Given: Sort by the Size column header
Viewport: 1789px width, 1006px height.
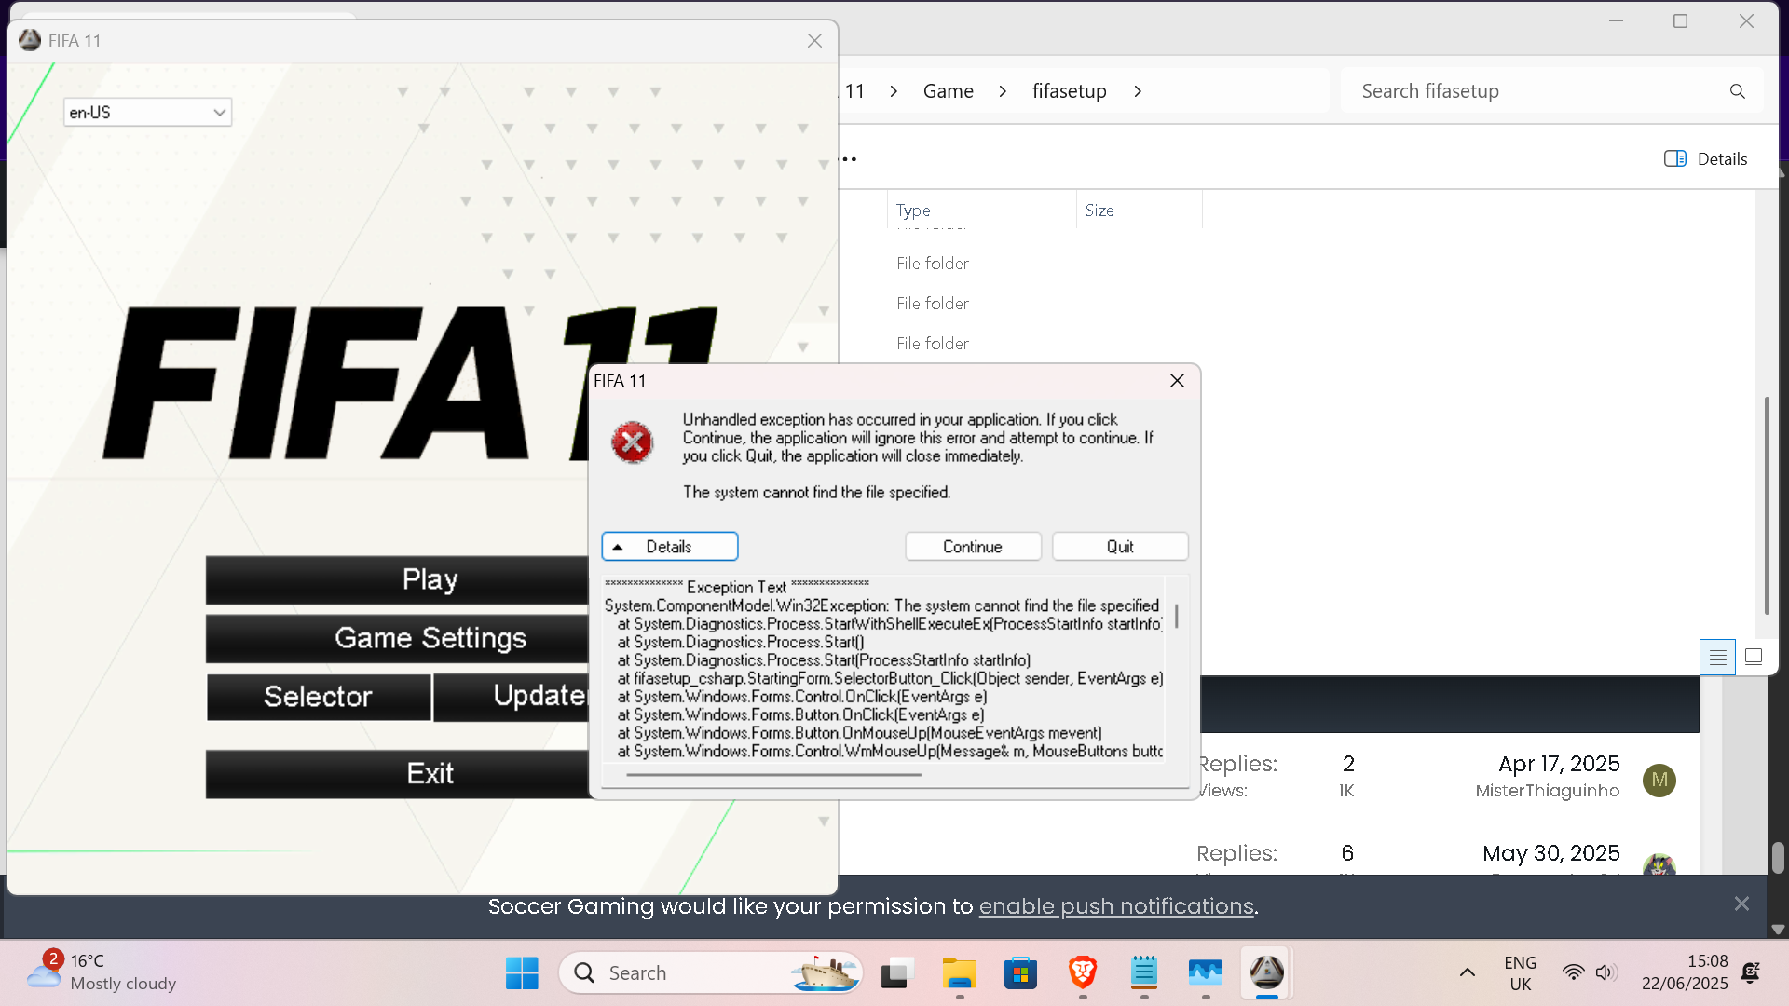Looking at the screenshot, I should pyautogui.click(x=1139, y=211).
